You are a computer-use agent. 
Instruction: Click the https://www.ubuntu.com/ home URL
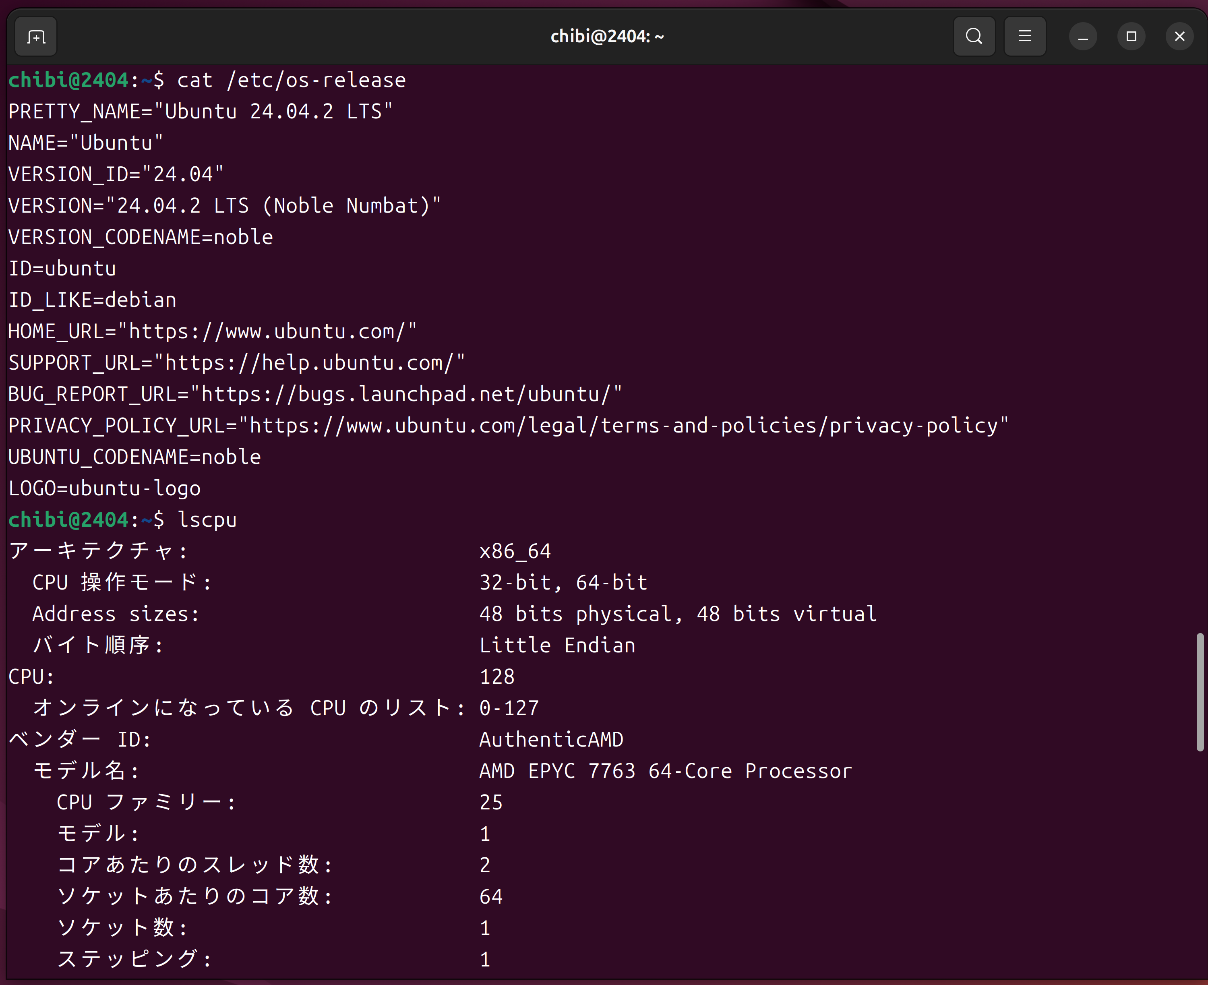pos(267,331)
